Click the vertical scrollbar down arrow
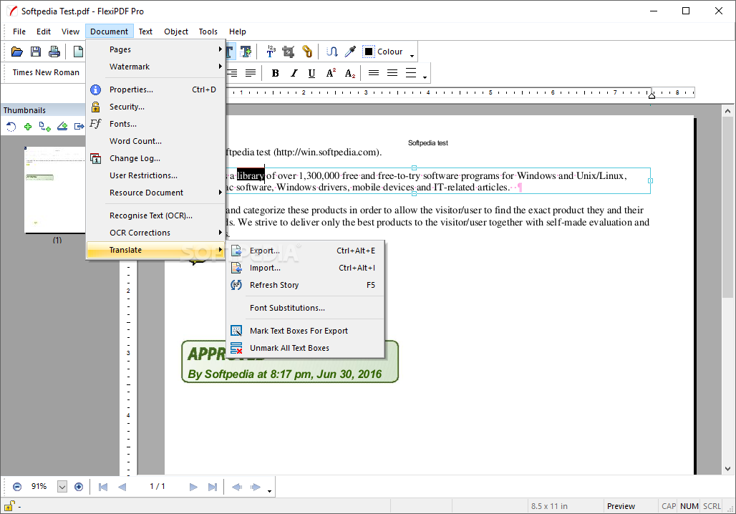 coord(727,468)
